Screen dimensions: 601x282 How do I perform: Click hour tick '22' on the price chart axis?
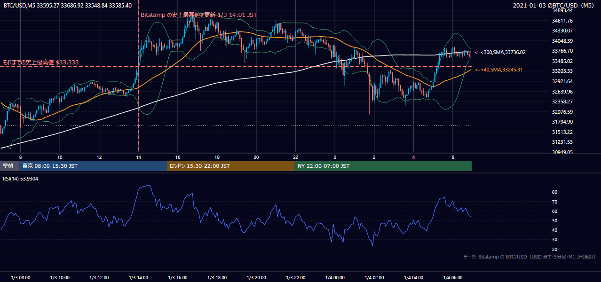295,157
